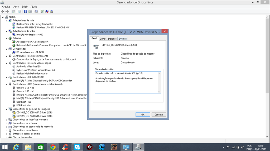
Task: Collapse Dispositivos de geração de imagens node
Action: pyautogui.click(x=7, y=109)
